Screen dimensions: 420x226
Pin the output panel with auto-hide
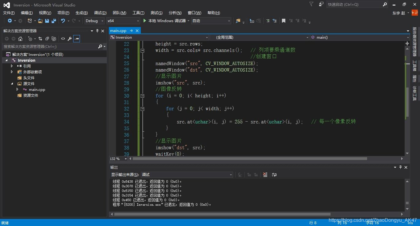pos(400,167)
